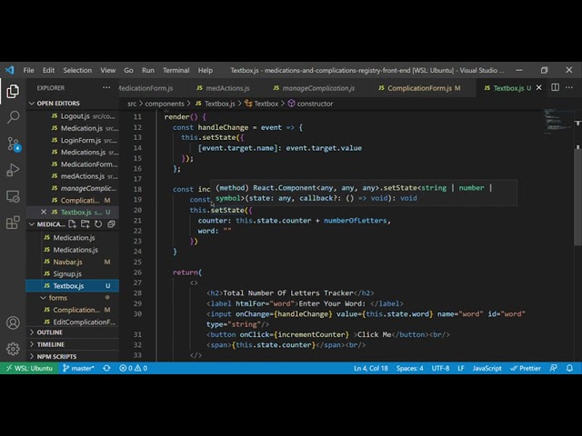Open the Help menu
Image resolution: width=582 pixels, height=436 pixels.
click(x=205, y=70)
